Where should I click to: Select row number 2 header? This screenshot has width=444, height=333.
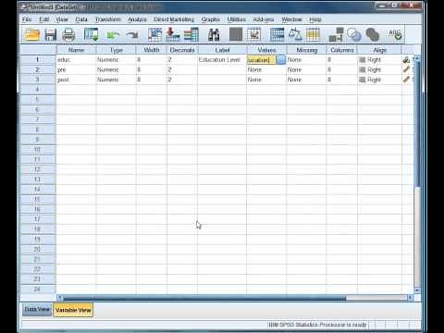coord(38,69)
